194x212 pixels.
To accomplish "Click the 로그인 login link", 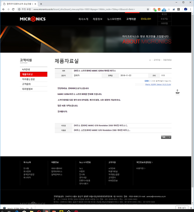I will point(164,14).
